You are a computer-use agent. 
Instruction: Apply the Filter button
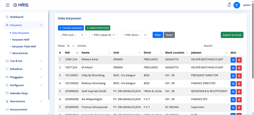coord(158,35)
